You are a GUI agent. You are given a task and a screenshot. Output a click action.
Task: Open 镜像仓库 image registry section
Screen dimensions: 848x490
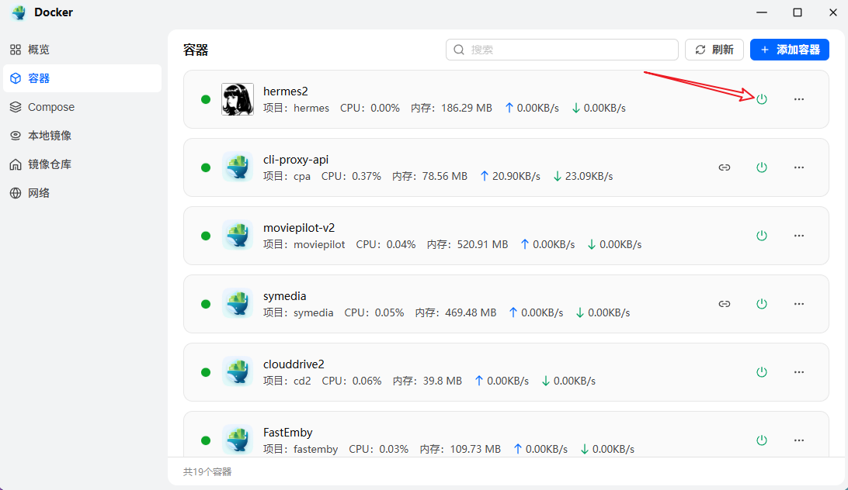tap(82, 164)
